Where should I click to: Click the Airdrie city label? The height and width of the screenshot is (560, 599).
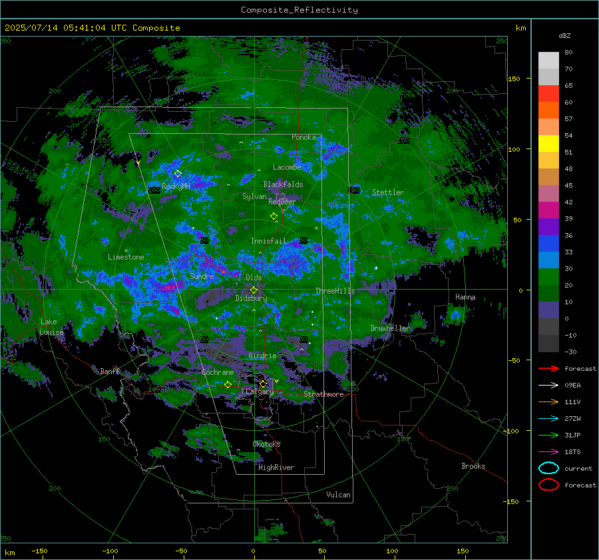pyautogui.click(x=262, y=356)
